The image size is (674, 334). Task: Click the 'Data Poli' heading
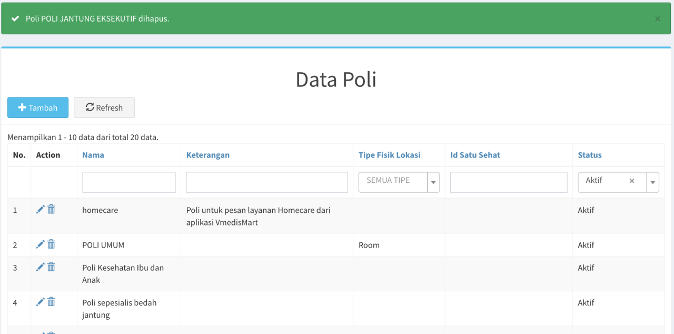pos(336,80)
